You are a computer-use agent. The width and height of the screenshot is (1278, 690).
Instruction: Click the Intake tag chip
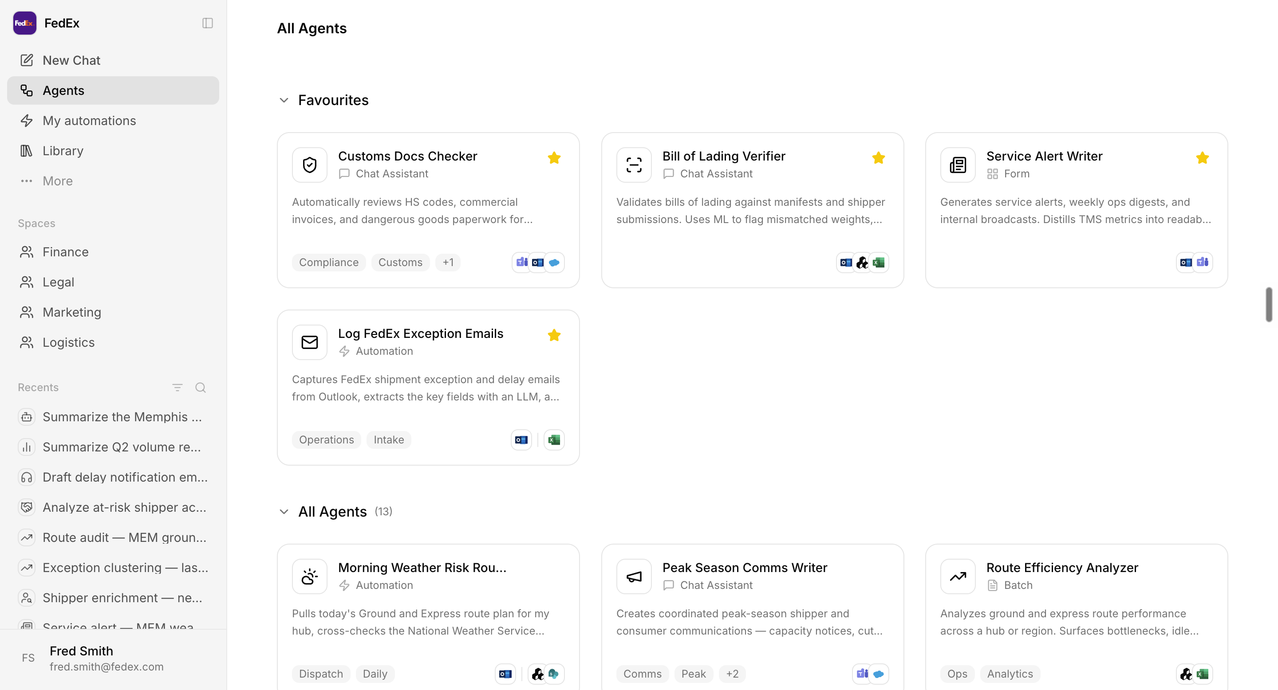pos(389,440)
